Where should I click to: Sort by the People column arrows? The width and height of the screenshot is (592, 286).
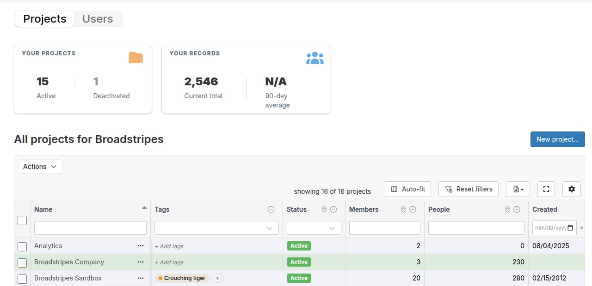507,209
